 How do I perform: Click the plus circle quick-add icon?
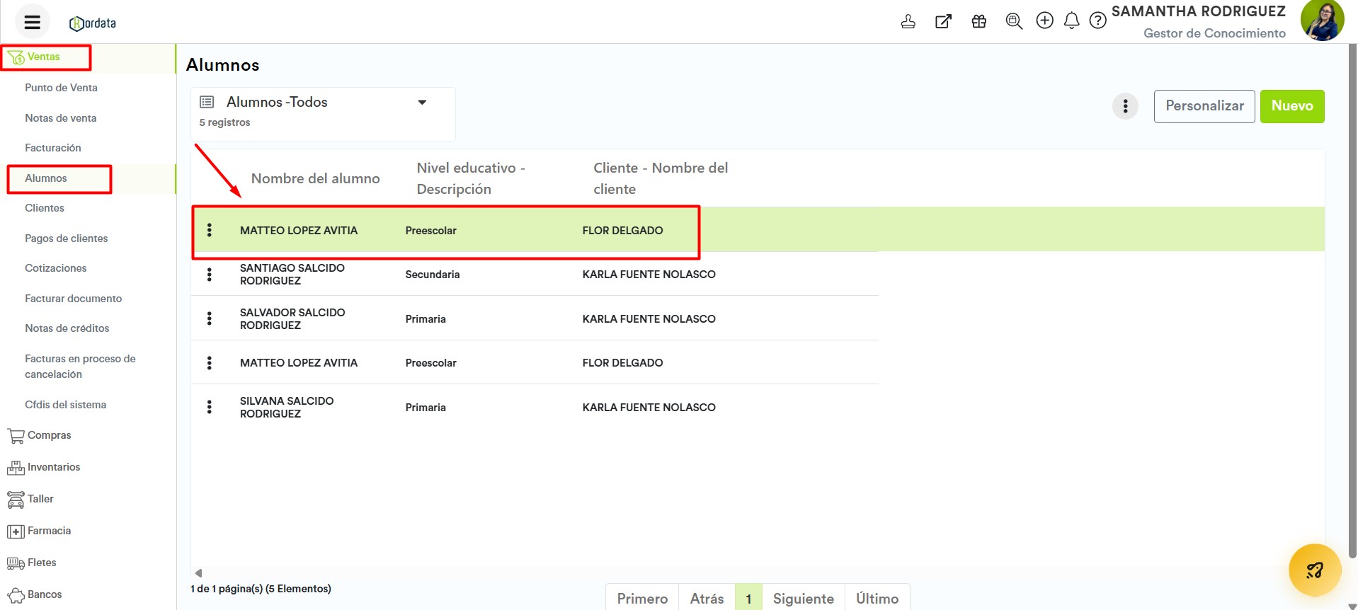click(x=1044, y=21)
